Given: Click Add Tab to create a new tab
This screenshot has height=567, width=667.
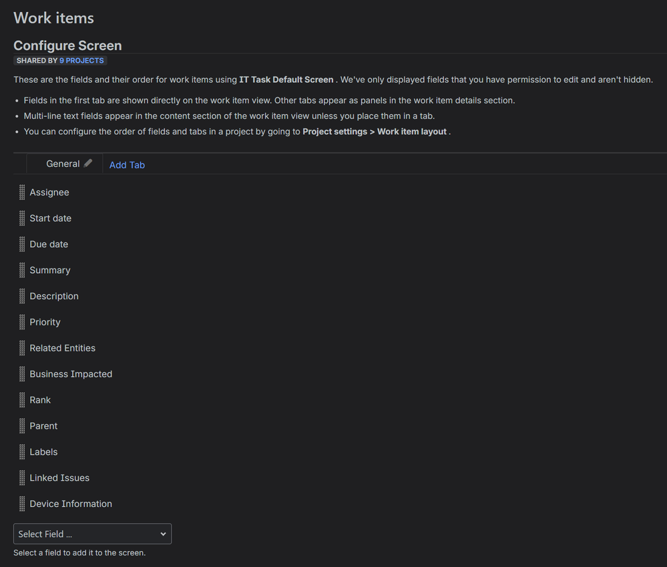Looking at the screenshot, I should (127, 164).
